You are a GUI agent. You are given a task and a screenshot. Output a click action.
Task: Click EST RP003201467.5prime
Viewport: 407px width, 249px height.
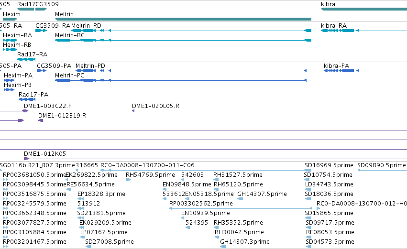pos(34,242)
